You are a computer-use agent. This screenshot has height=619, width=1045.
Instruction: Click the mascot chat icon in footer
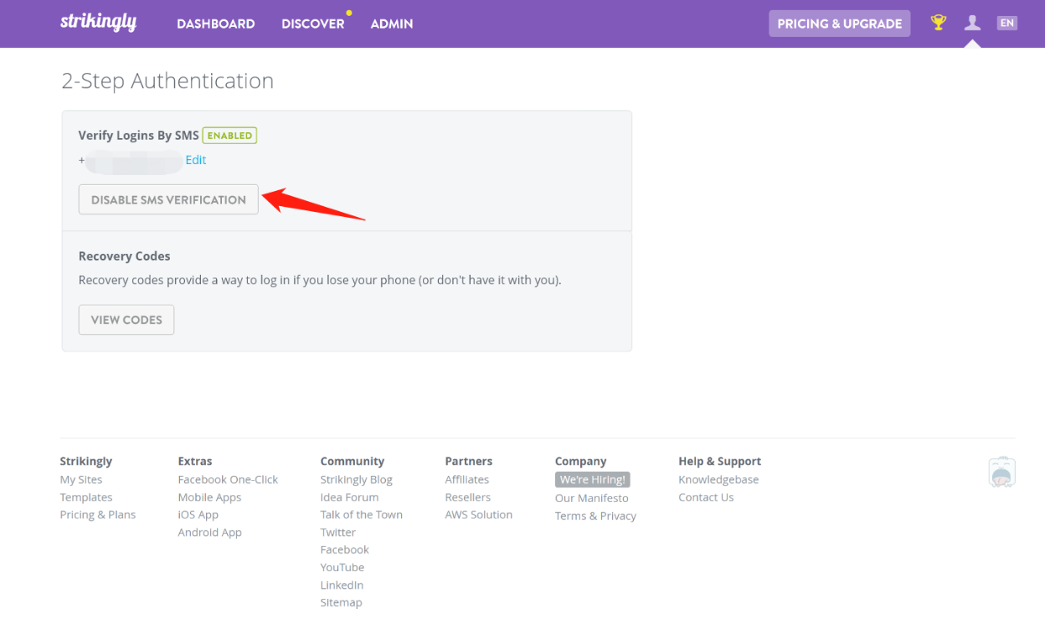click(1001, 472)
